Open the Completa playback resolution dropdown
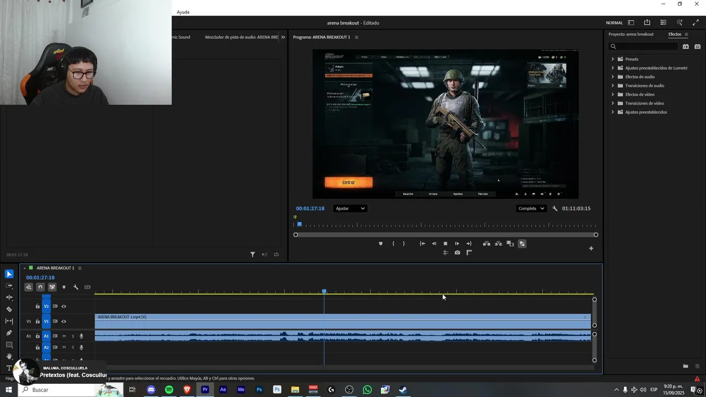 pyautogui.click(x=531, y=208)
